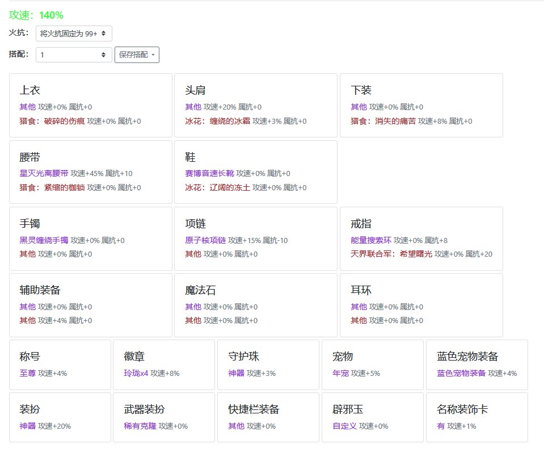Screen dimensions: 544x452
Task: Expand the 搭配 preset selector
Action: pos(74,55)
